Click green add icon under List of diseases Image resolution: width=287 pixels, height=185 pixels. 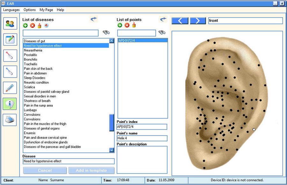click(25, 26)
